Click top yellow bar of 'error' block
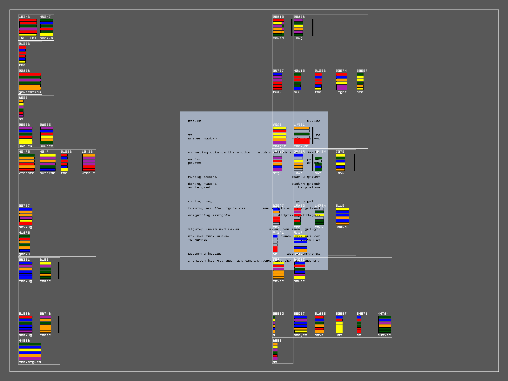Screen dimensions: 508x381 [45, 263]
